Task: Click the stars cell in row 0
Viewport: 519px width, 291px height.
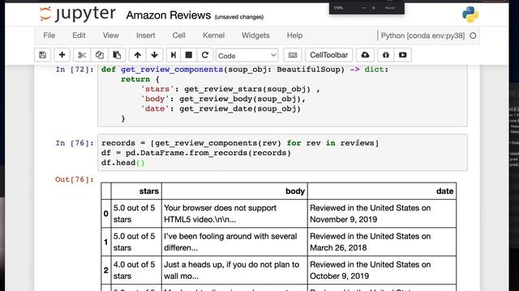Action: (136, 213)
